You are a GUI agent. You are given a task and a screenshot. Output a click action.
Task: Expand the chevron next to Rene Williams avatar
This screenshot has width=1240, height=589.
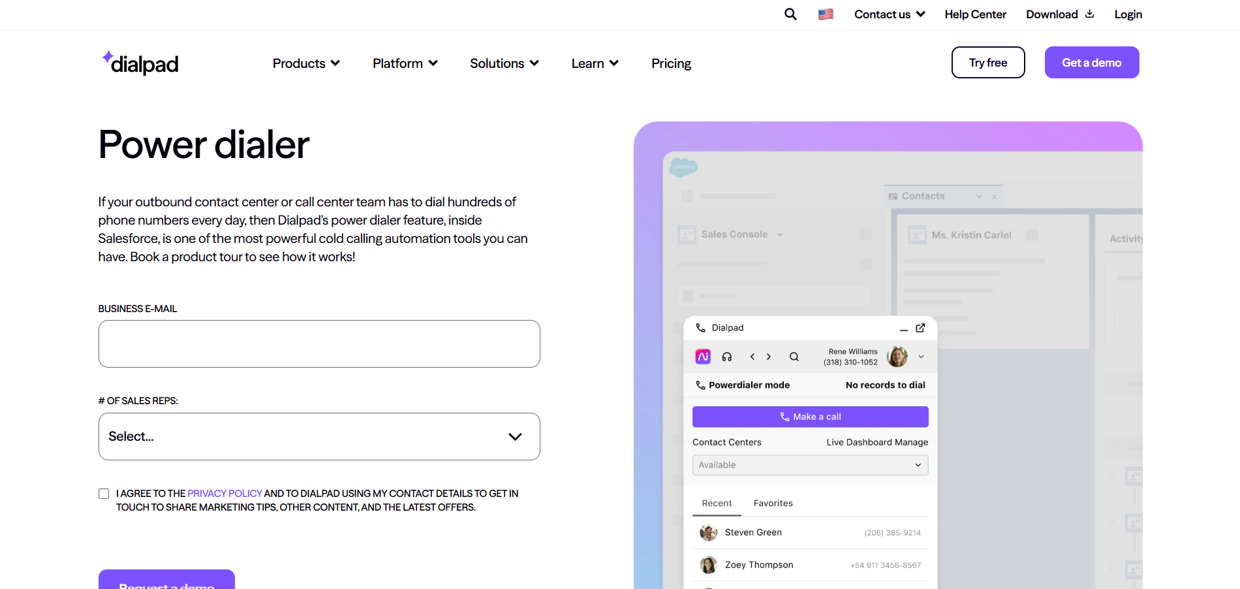pos(921,357)
